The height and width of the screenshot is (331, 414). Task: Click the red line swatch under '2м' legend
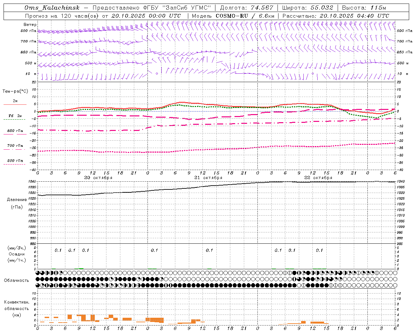pyautogui.click(x=15, y=104)
